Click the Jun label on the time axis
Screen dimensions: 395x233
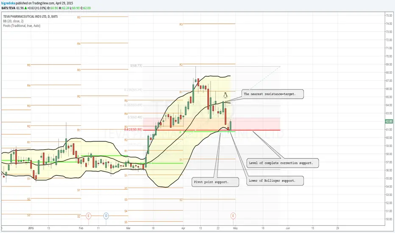[288, 228]
